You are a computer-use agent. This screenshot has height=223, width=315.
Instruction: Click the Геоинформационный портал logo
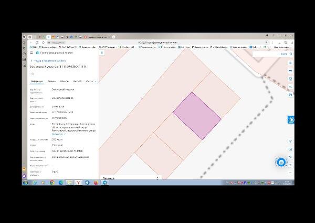(54, 53)
